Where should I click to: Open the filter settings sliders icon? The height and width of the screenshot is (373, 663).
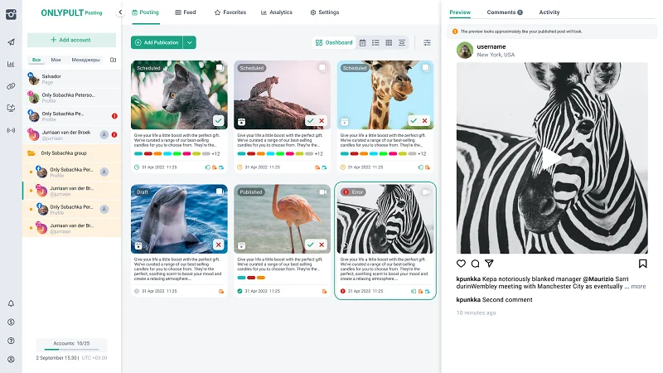tap(427, 42)
